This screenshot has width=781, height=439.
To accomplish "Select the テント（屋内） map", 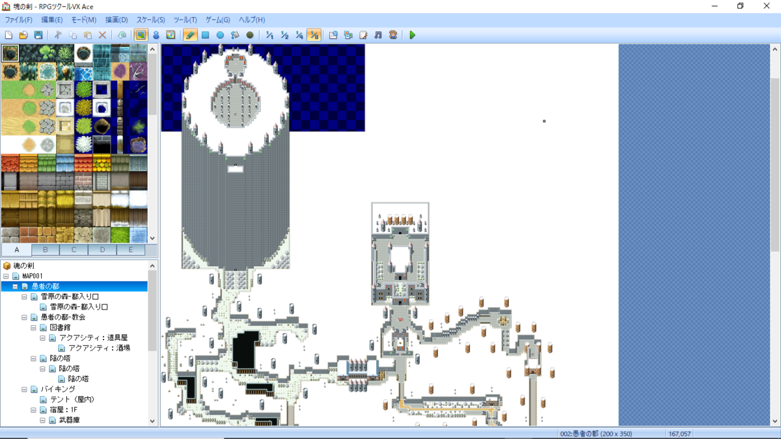I will 72,399.
